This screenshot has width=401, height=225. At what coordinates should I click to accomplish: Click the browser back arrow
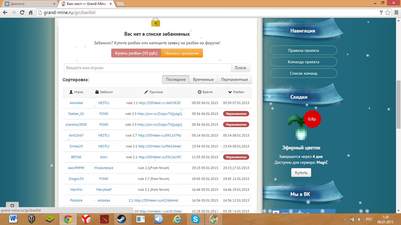(x=5, y=12)
